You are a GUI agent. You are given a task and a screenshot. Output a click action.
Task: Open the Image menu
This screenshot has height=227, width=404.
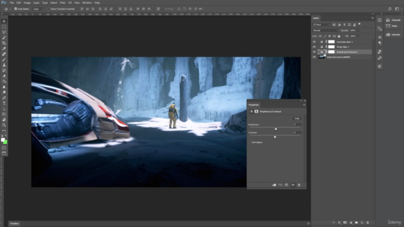click(27, 3)
